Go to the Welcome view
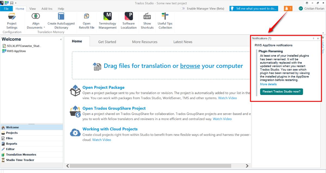The height and width of the screenshot is (173, 326). pyautogui.click(x=32, y=127)
